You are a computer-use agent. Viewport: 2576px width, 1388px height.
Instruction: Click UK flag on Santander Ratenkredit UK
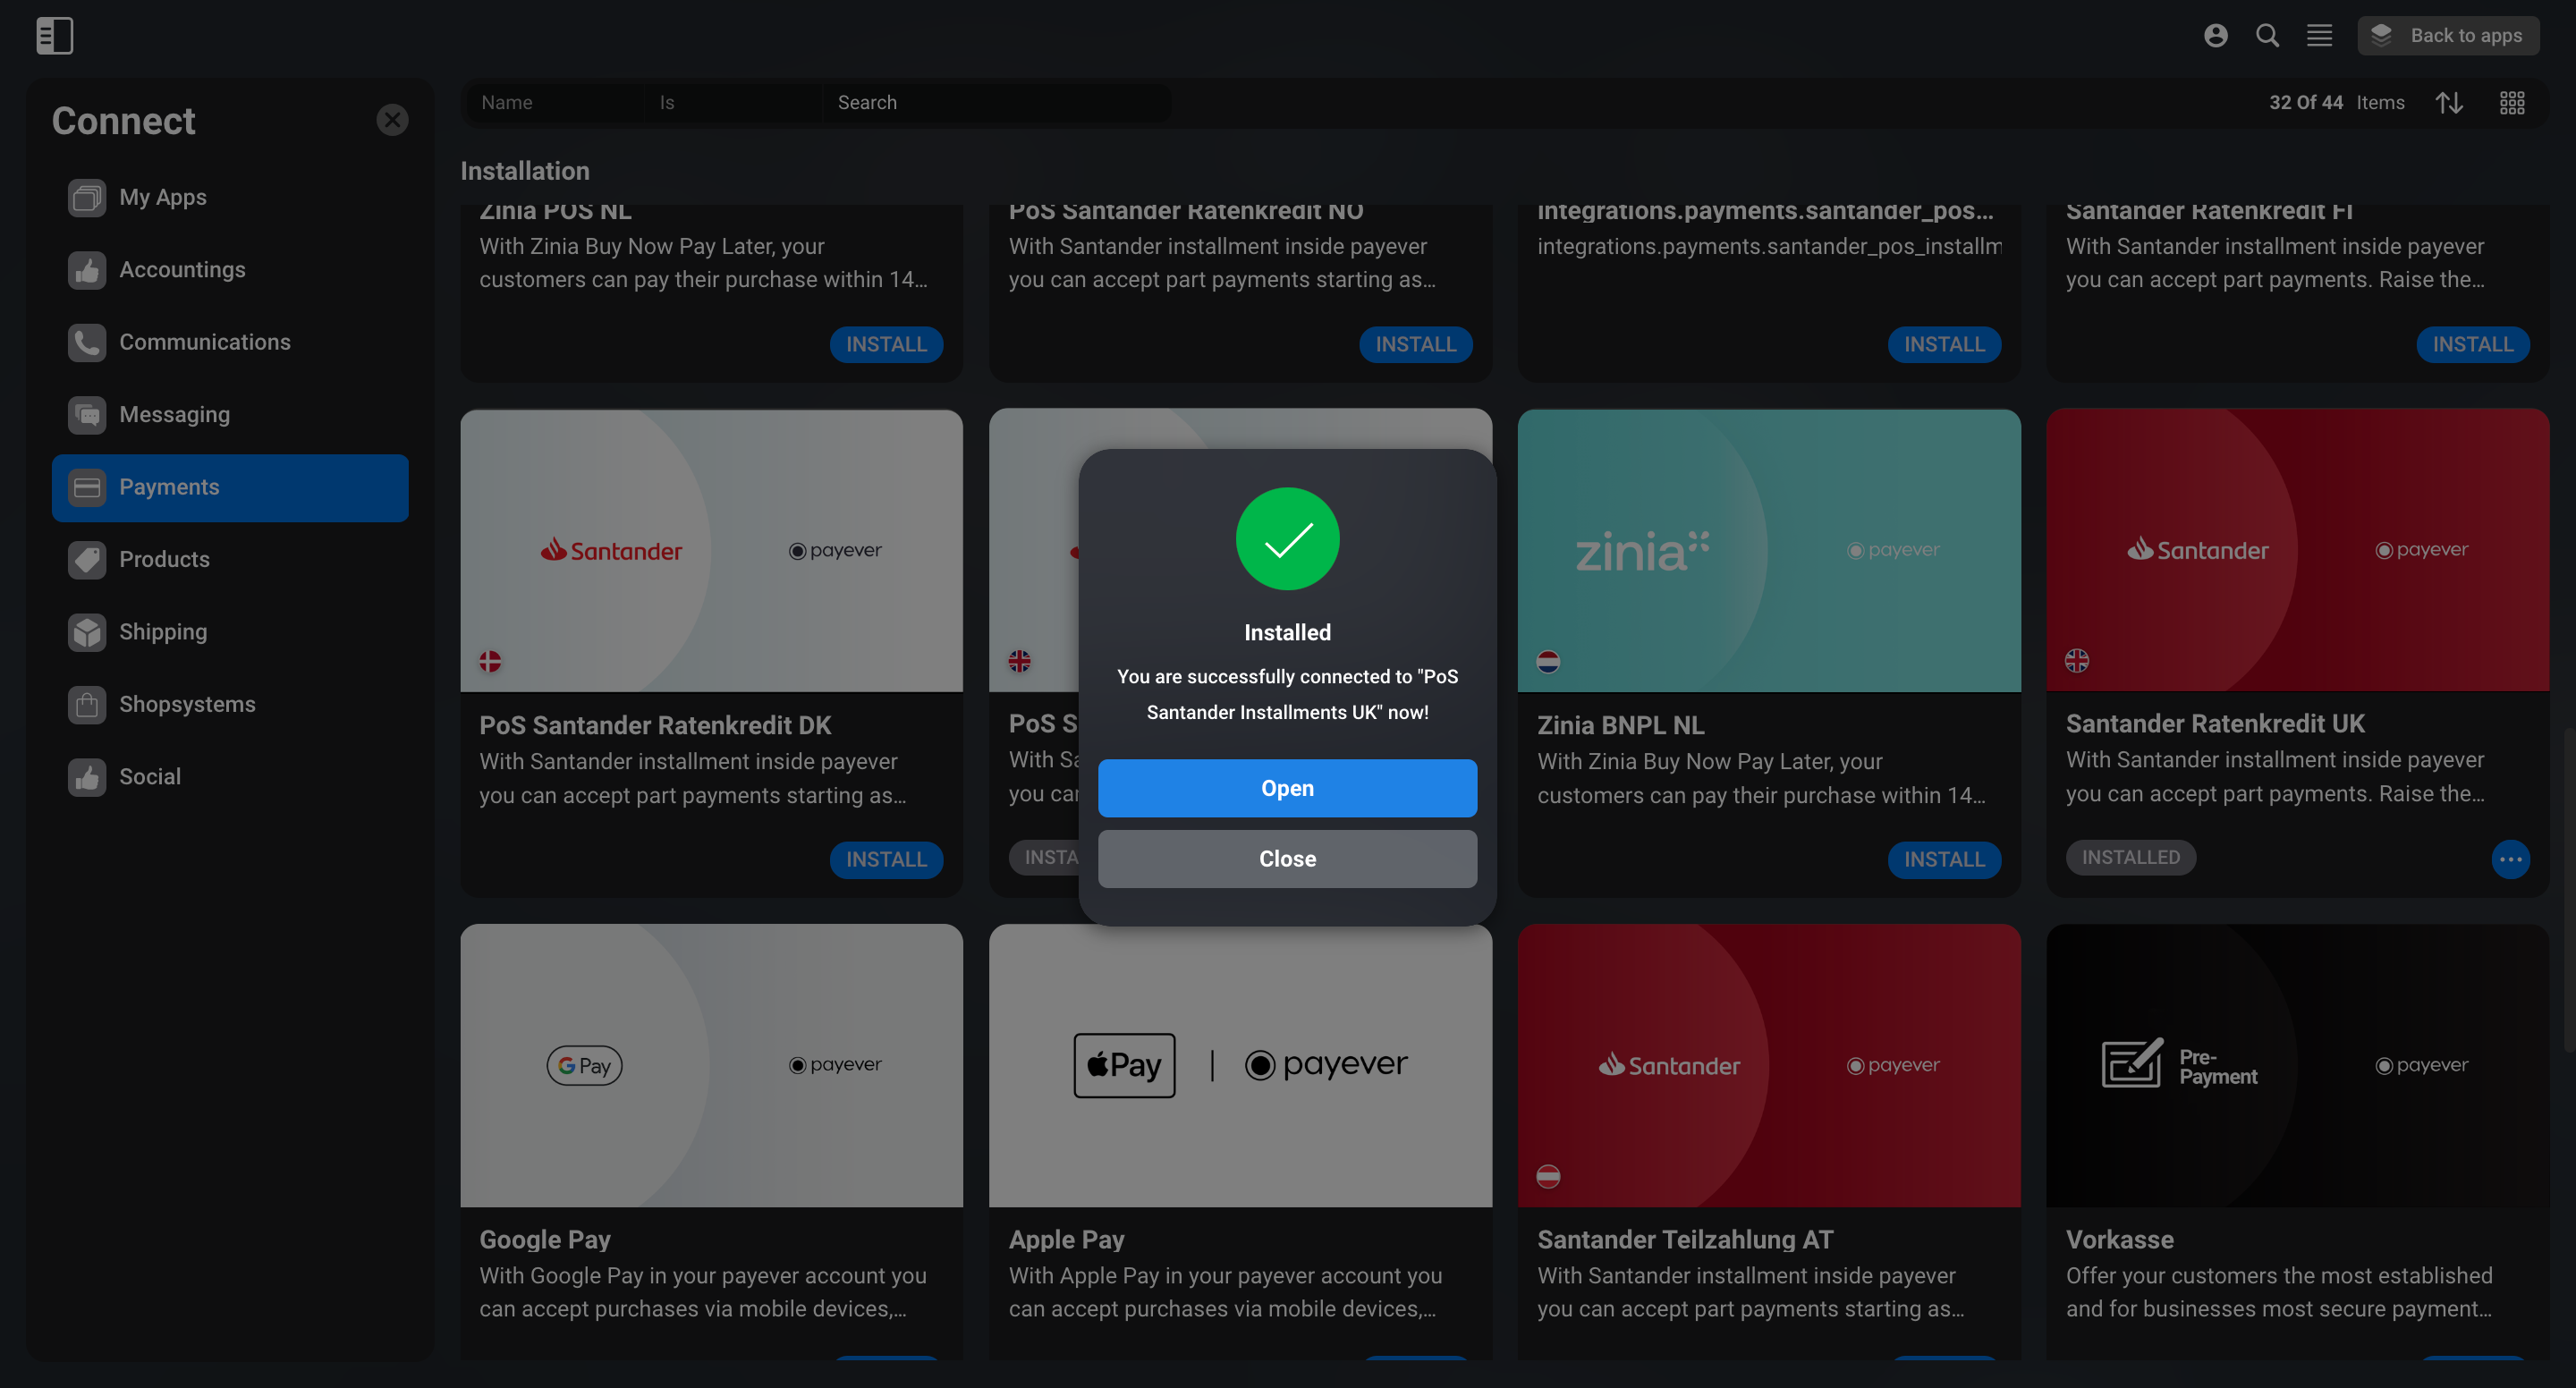pos(2077,661)
